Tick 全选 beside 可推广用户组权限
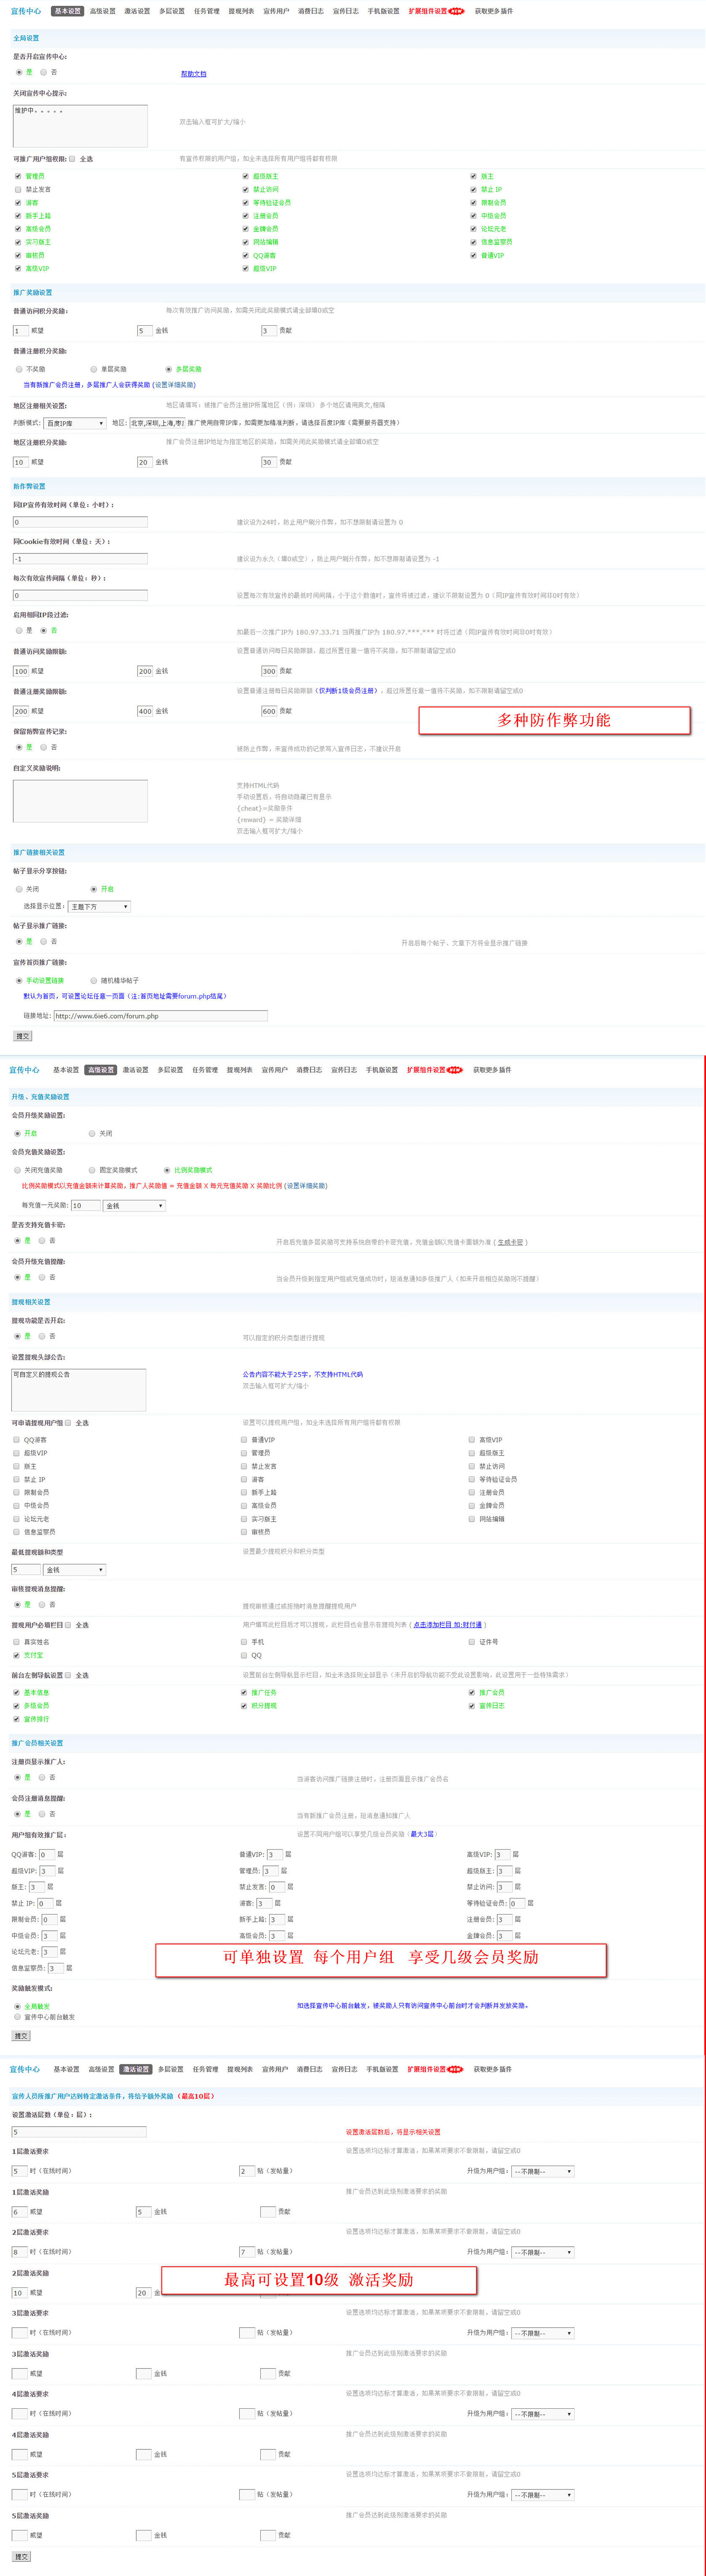Screen dimensions: 706x2576 [x=72, y=158]
